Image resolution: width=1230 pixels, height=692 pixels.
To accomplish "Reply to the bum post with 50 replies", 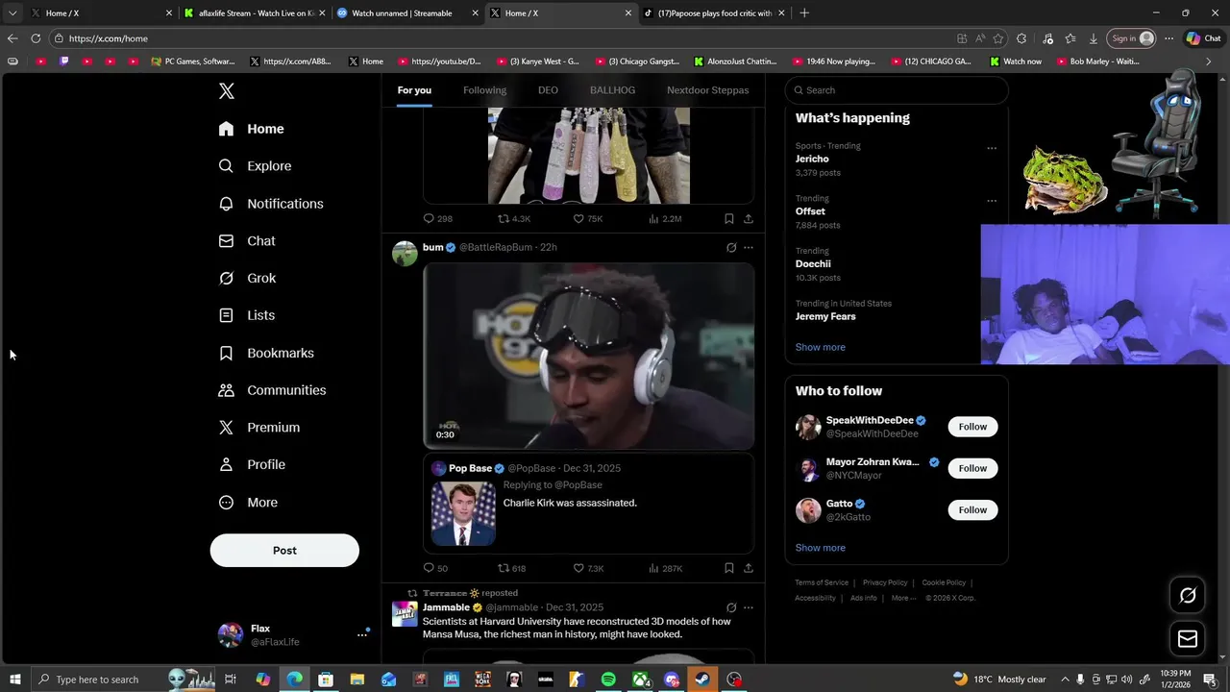I will [435, 568].
